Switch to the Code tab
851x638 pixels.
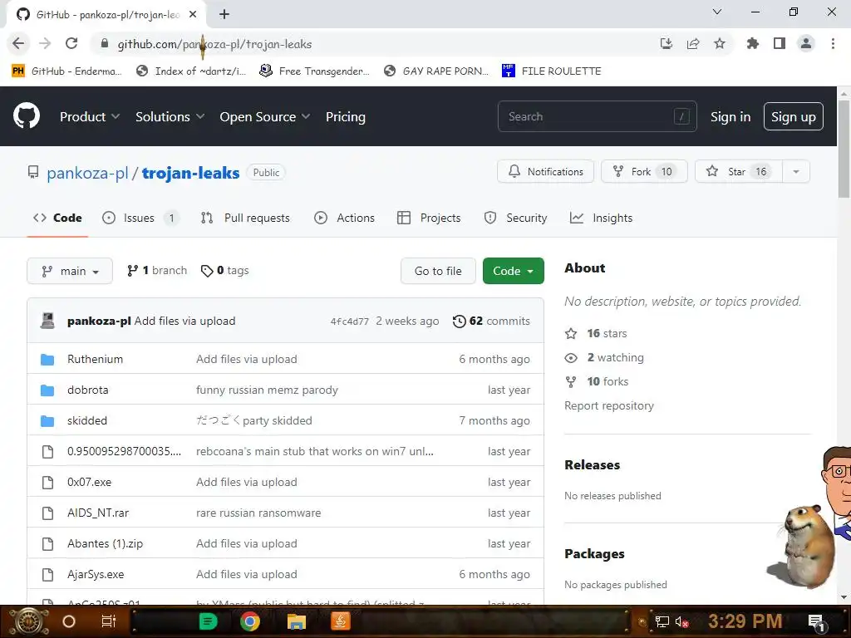[x=57, y=218]
